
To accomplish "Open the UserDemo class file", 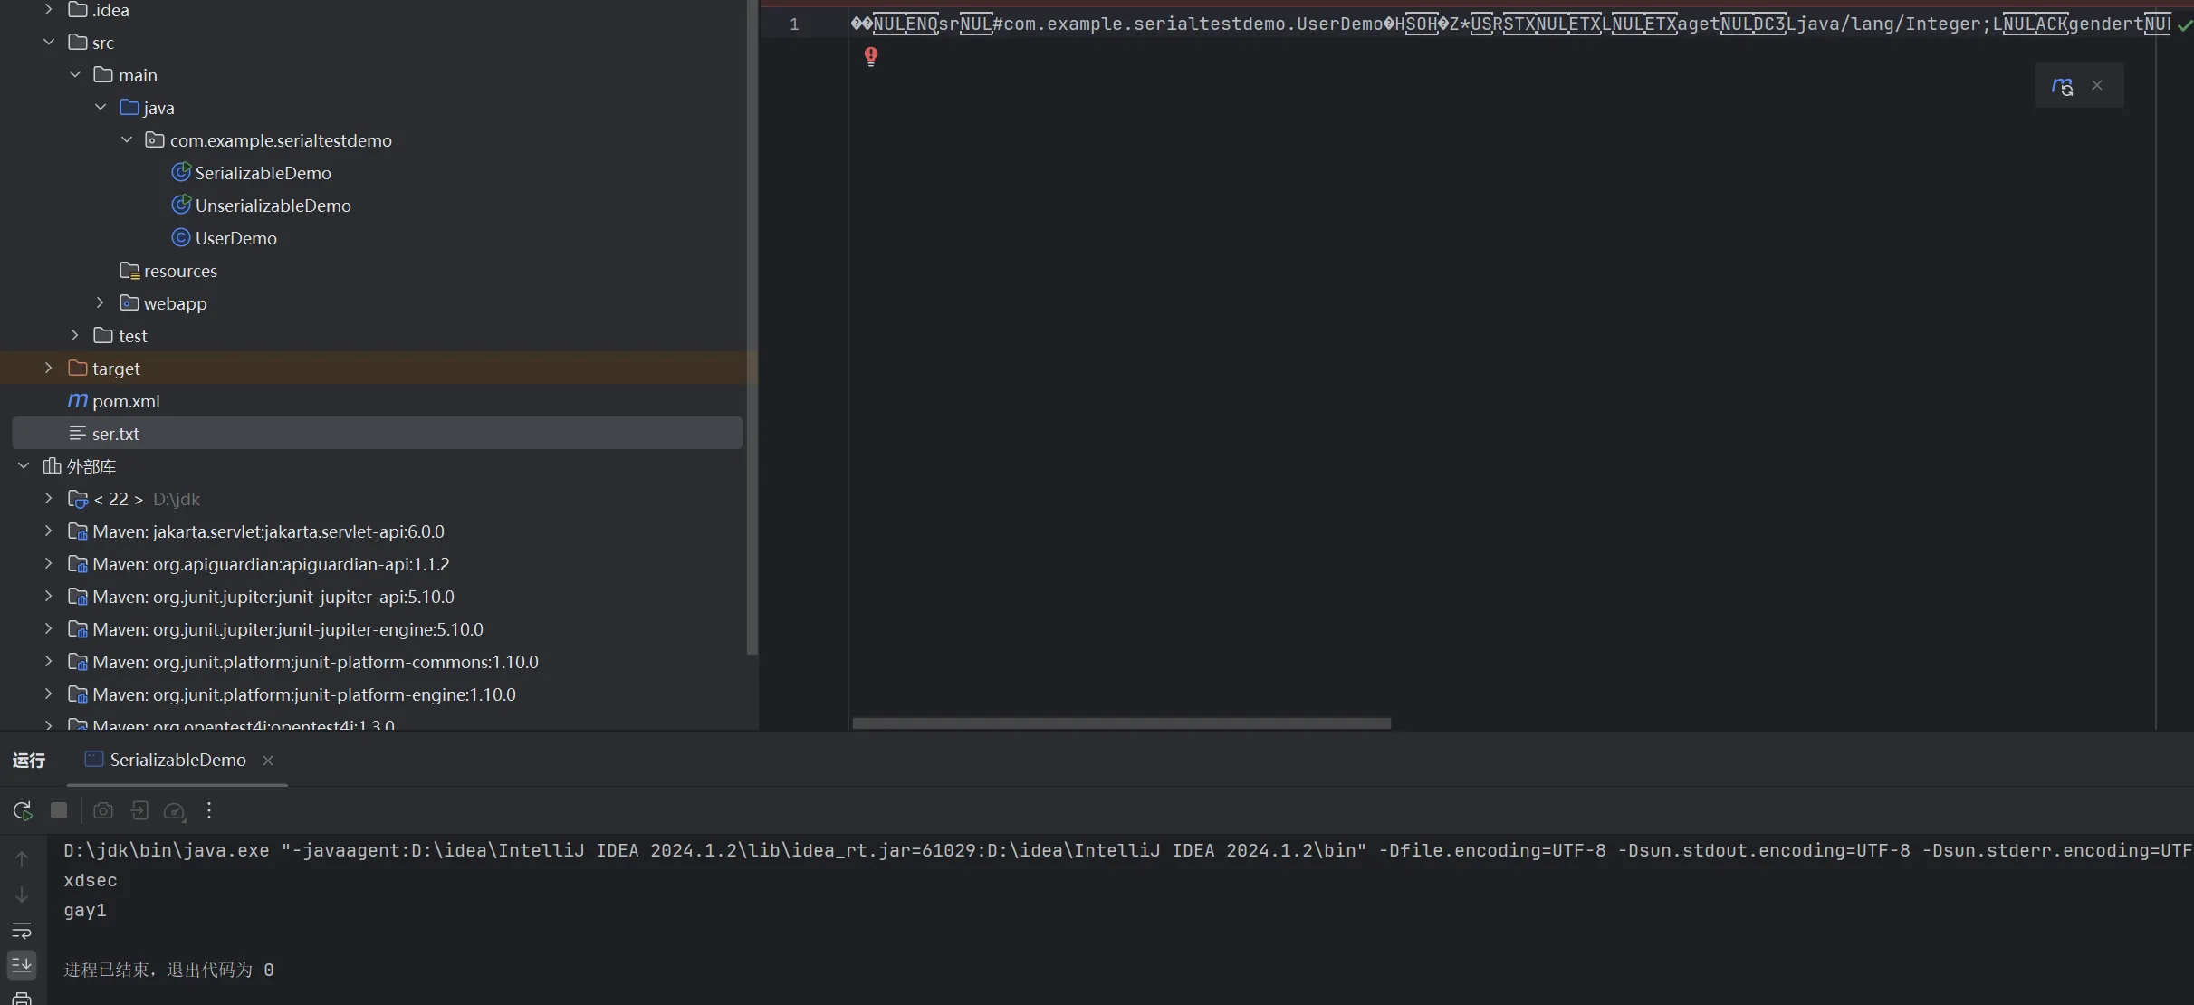I will click(x=235, y=238).
